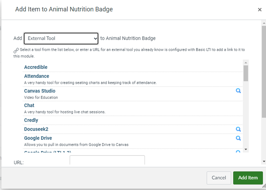
Task: Open the External Tool type dropdown
Action: (61, 38)
